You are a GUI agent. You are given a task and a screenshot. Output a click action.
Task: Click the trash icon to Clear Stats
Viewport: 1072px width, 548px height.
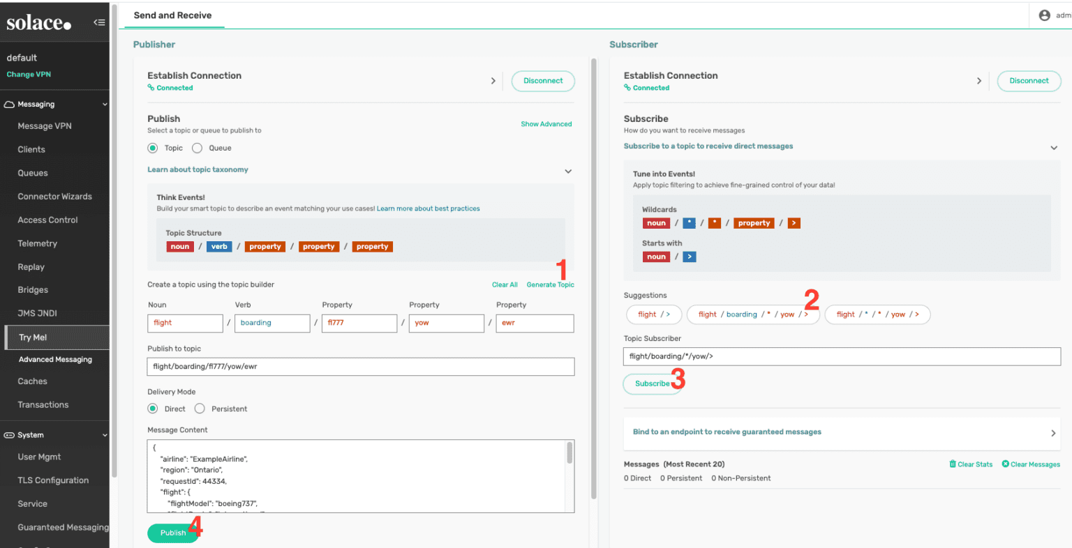tap(951, 464)
